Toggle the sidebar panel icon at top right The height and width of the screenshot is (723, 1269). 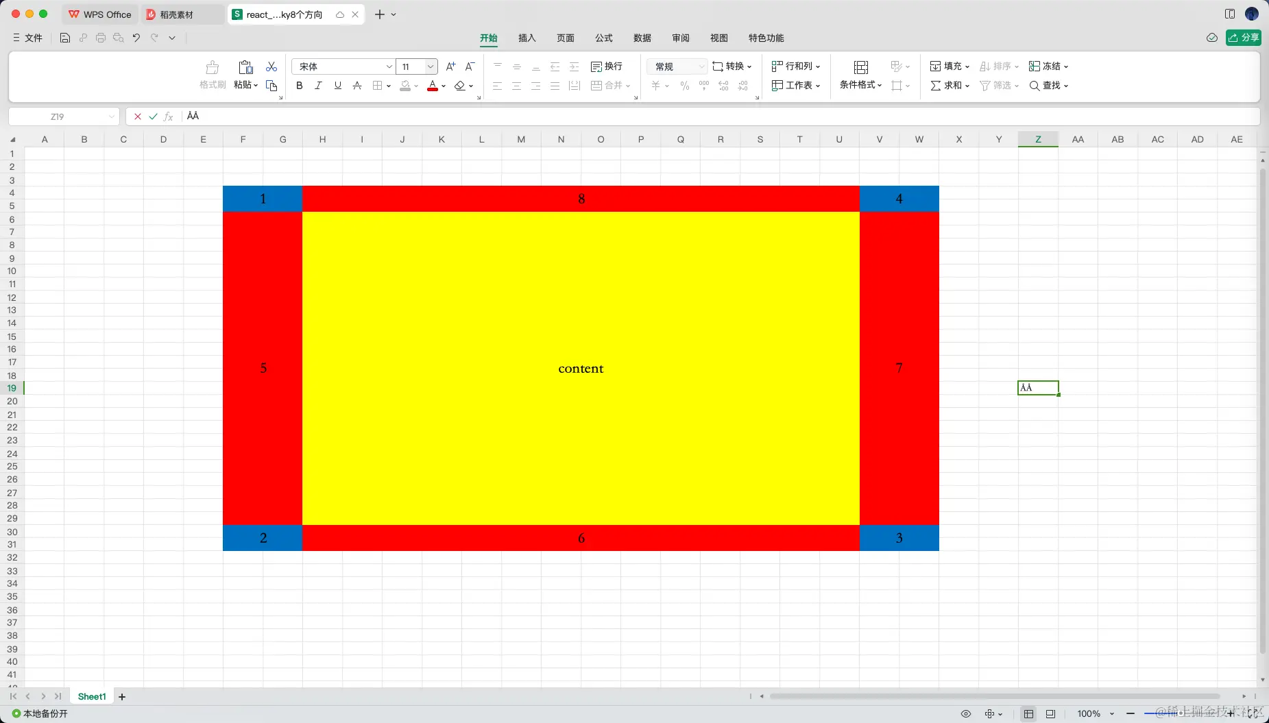(x=1230, y=14)
